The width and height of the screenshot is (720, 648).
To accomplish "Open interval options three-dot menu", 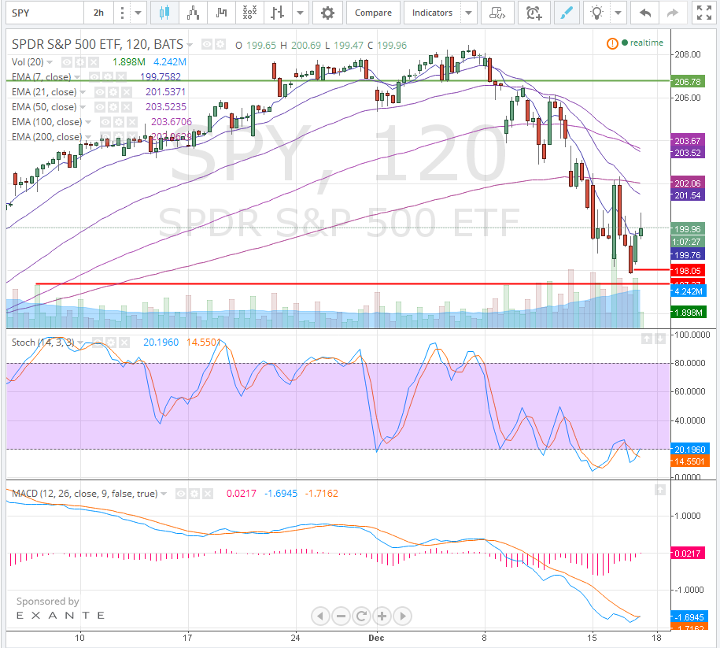I will (x=122, y=13).
